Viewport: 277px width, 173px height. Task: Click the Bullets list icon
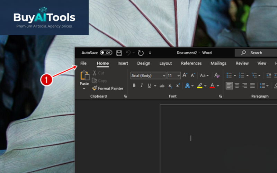point(229,75)
